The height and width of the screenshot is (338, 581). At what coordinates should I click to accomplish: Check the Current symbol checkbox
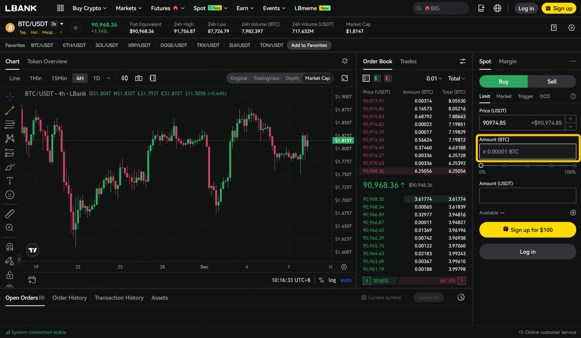pos(364,298)
